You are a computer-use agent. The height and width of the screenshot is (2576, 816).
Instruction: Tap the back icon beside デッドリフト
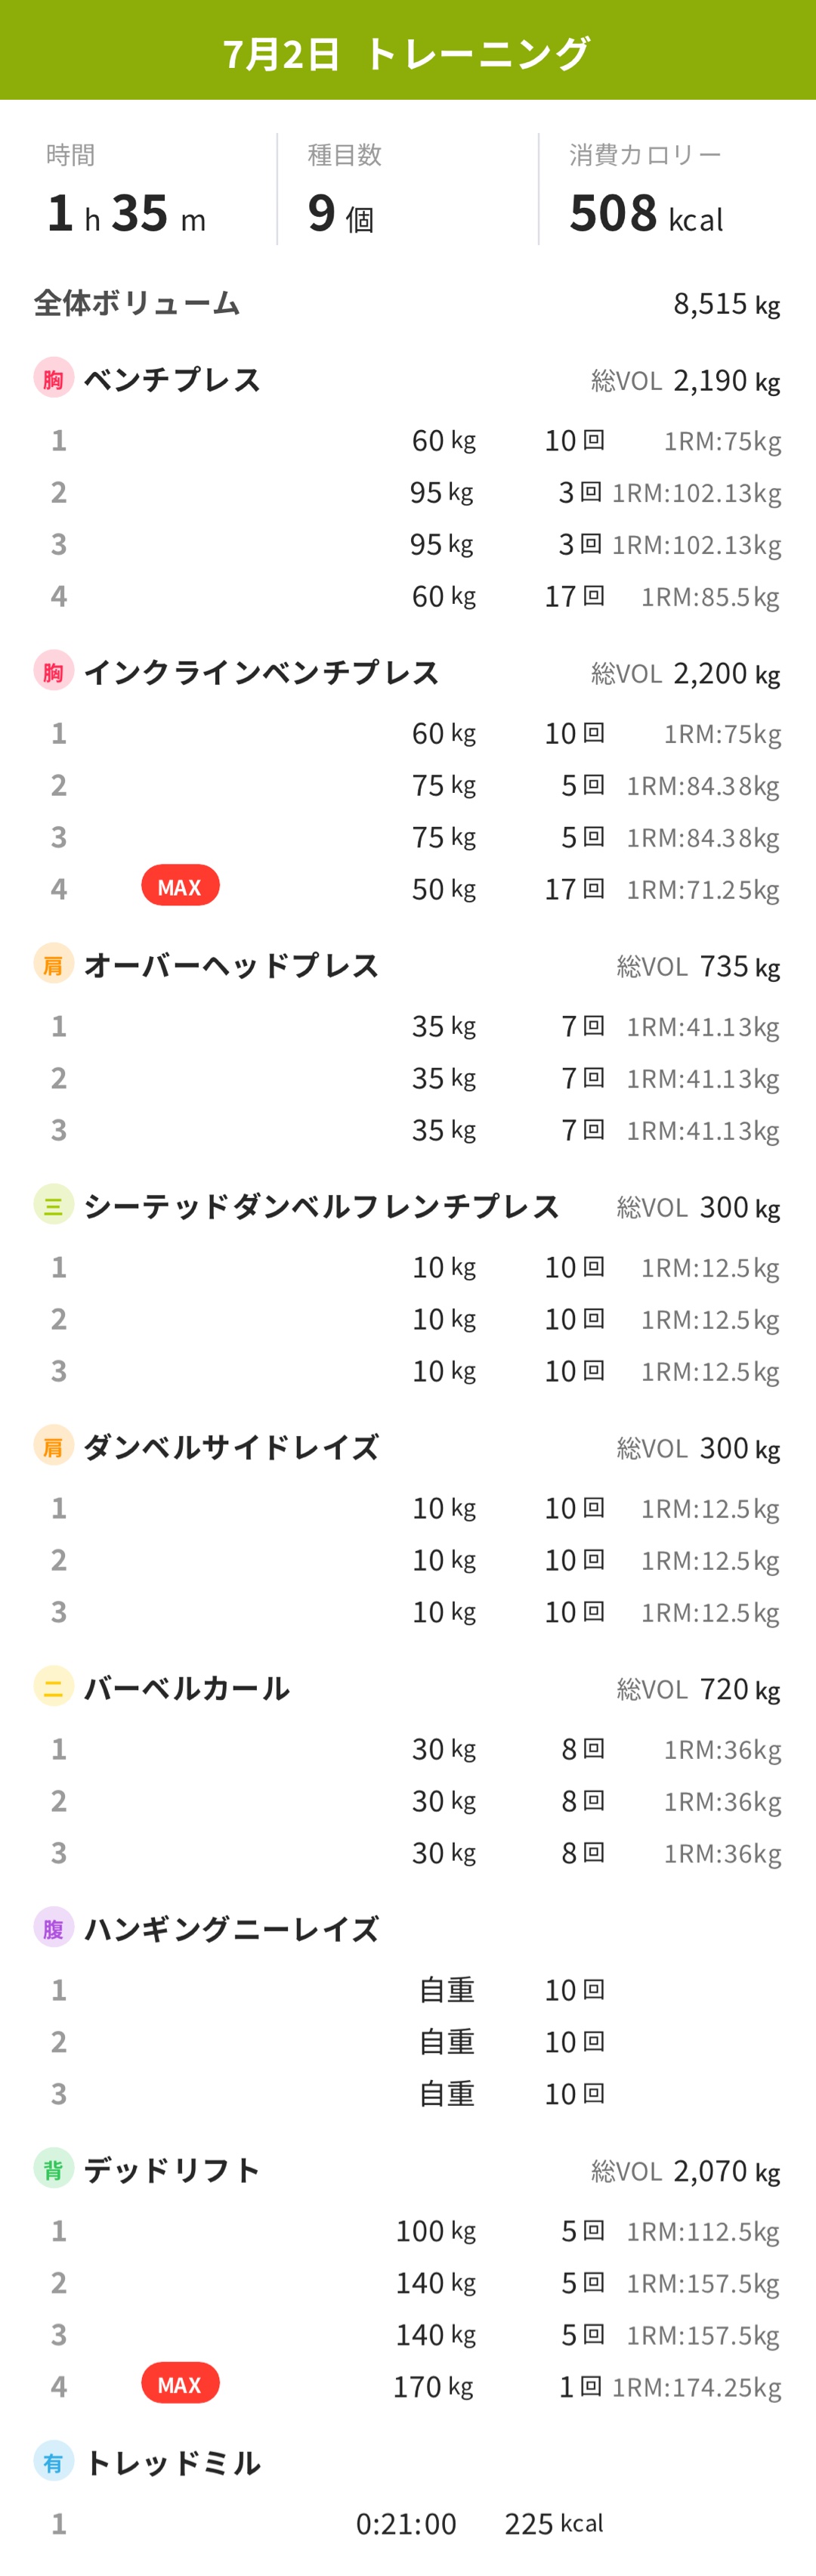pyautogui.click(x=53, y=2169)
